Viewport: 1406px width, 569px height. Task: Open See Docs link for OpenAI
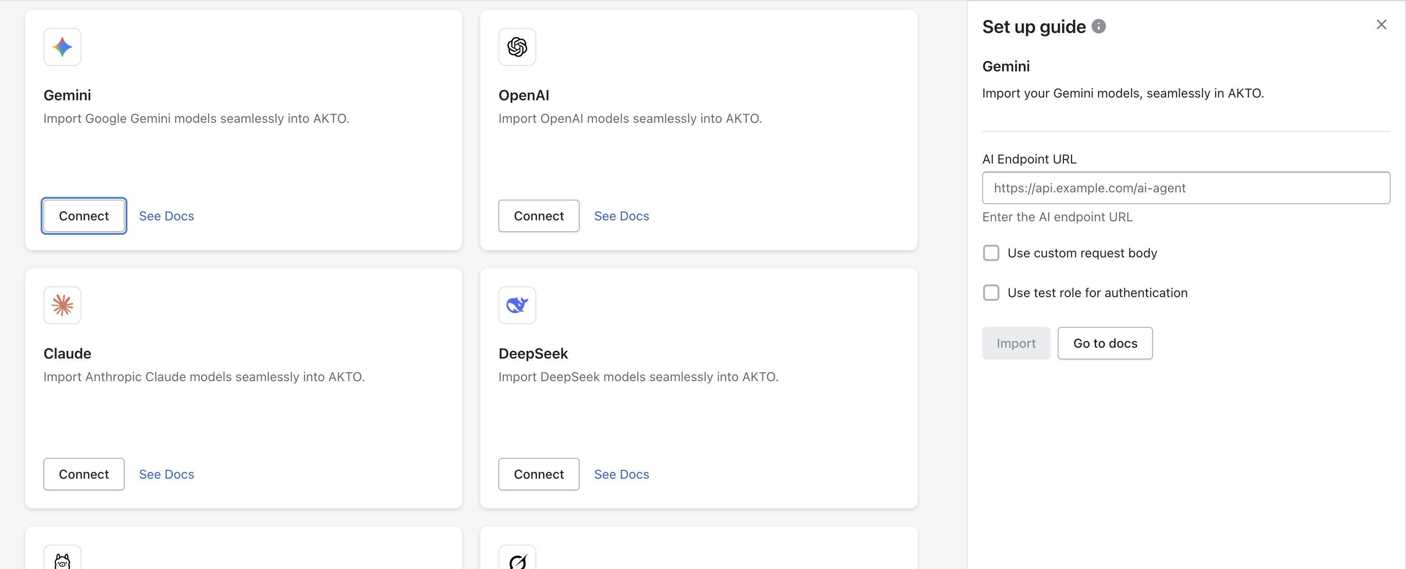(621, 216)
